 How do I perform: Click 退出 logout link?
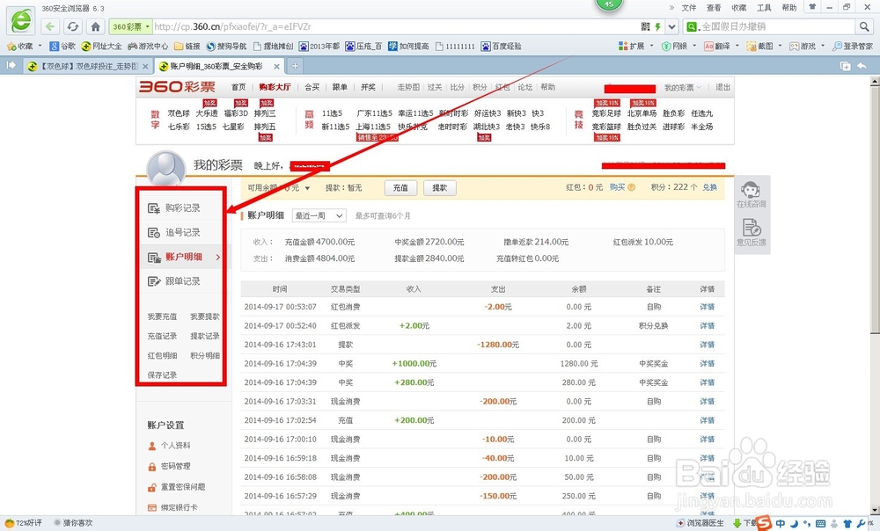click(722, 87)
